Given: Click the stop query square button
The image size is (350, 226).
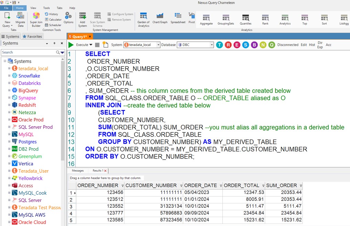Looking at the screenshot, I should coord(97,45).
